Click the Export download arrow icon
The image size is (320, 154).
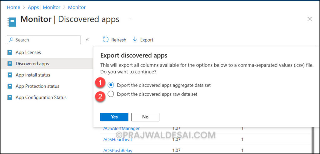[x=135, y=40]
